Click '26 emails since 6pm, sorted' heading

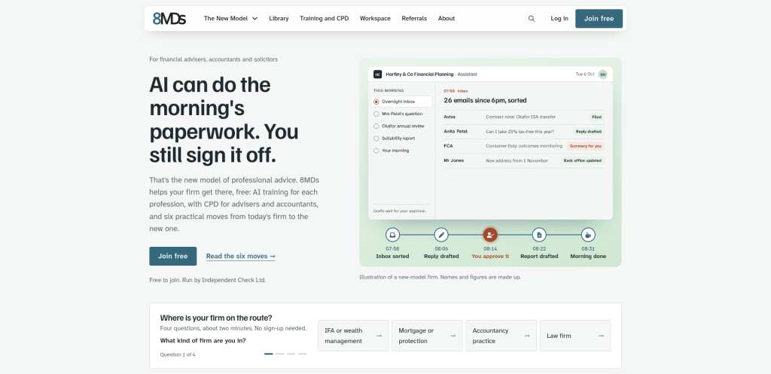[485, 100]
